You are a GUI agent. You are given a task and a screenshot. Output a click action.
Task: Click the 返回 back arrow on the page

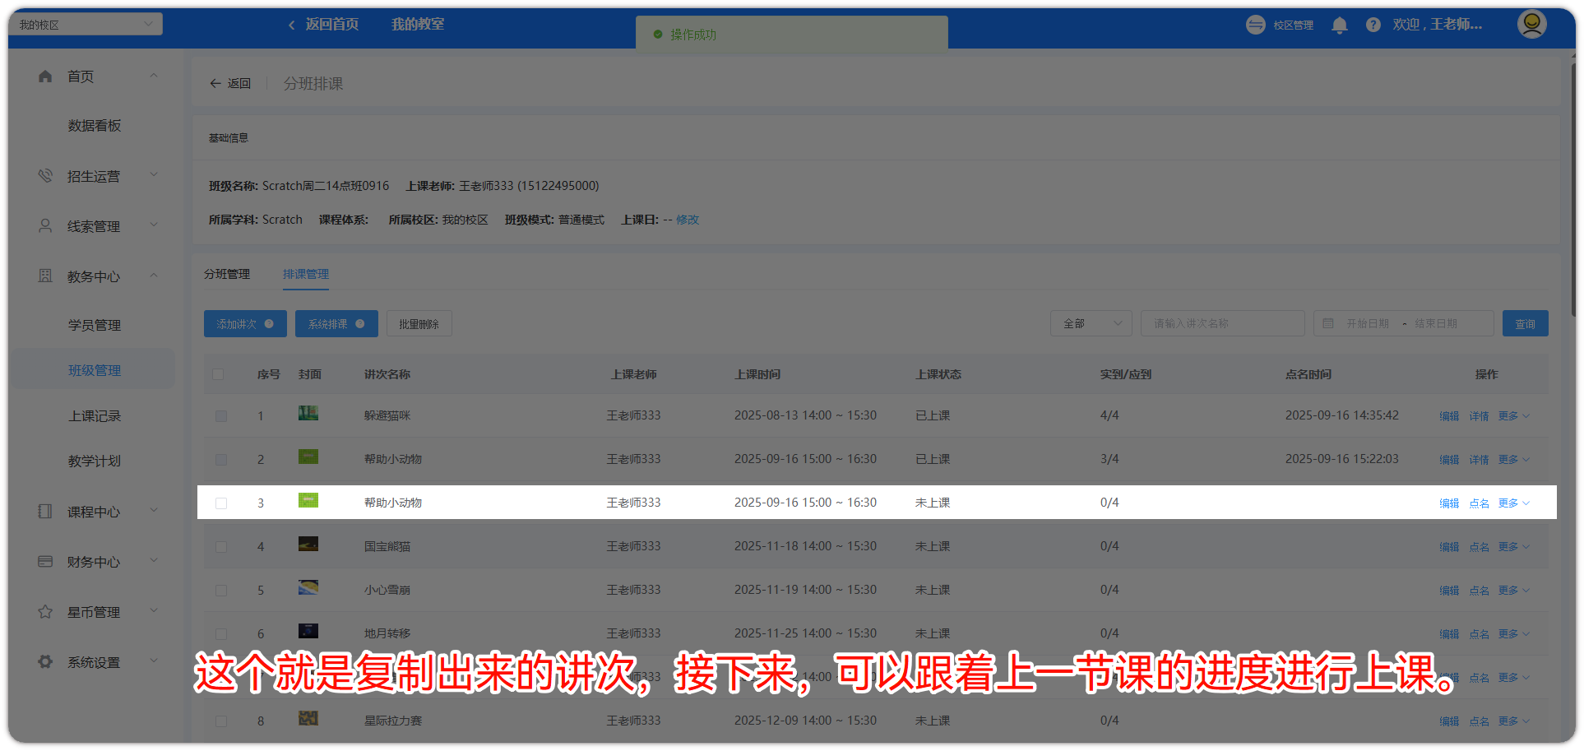[x=215, y=83]
